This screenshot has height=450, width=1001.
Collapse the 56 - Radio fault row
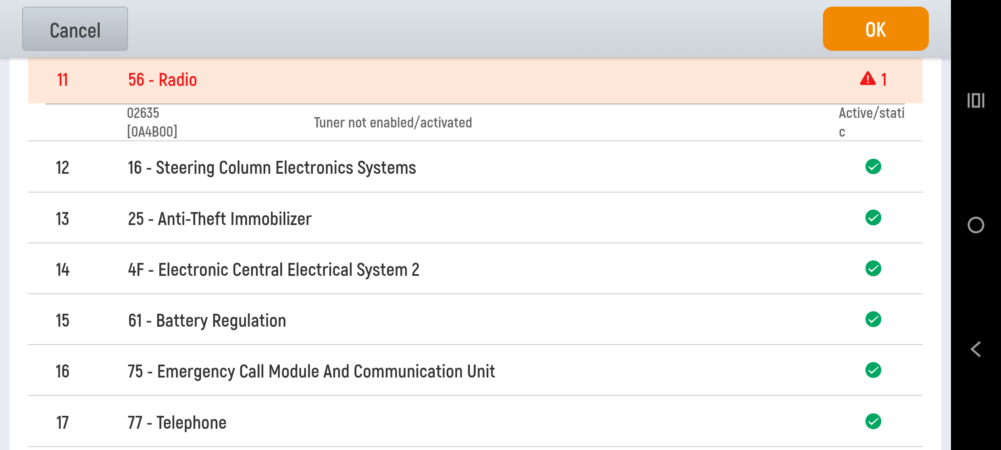(475, 80)
